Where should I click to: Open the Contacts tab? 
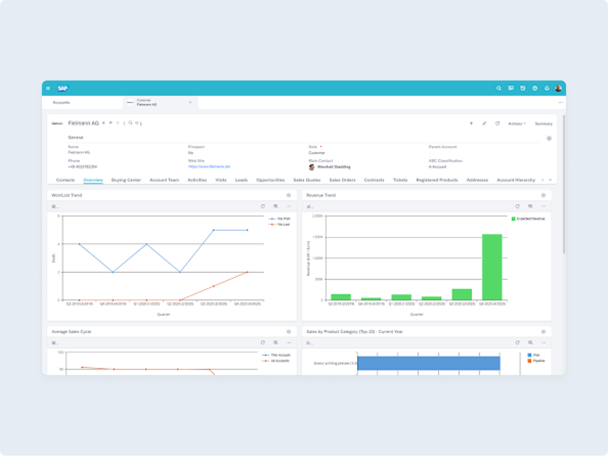66,180
